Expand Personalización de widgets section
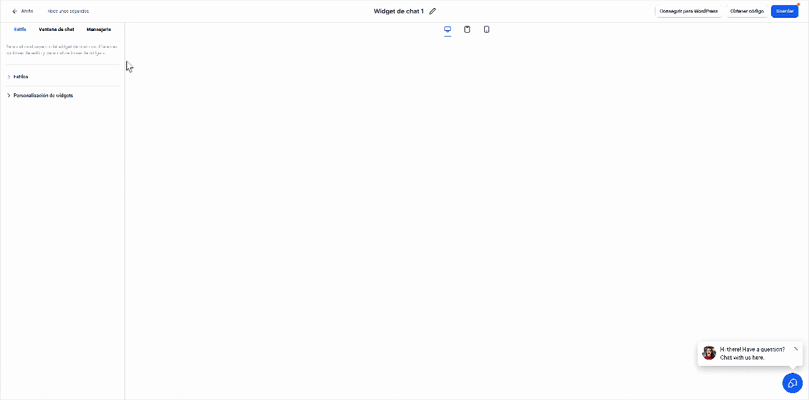 [x=43, y=96]
